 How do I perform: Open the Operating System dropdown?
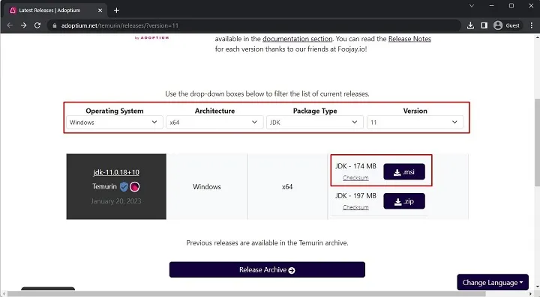tap(114, 122)
